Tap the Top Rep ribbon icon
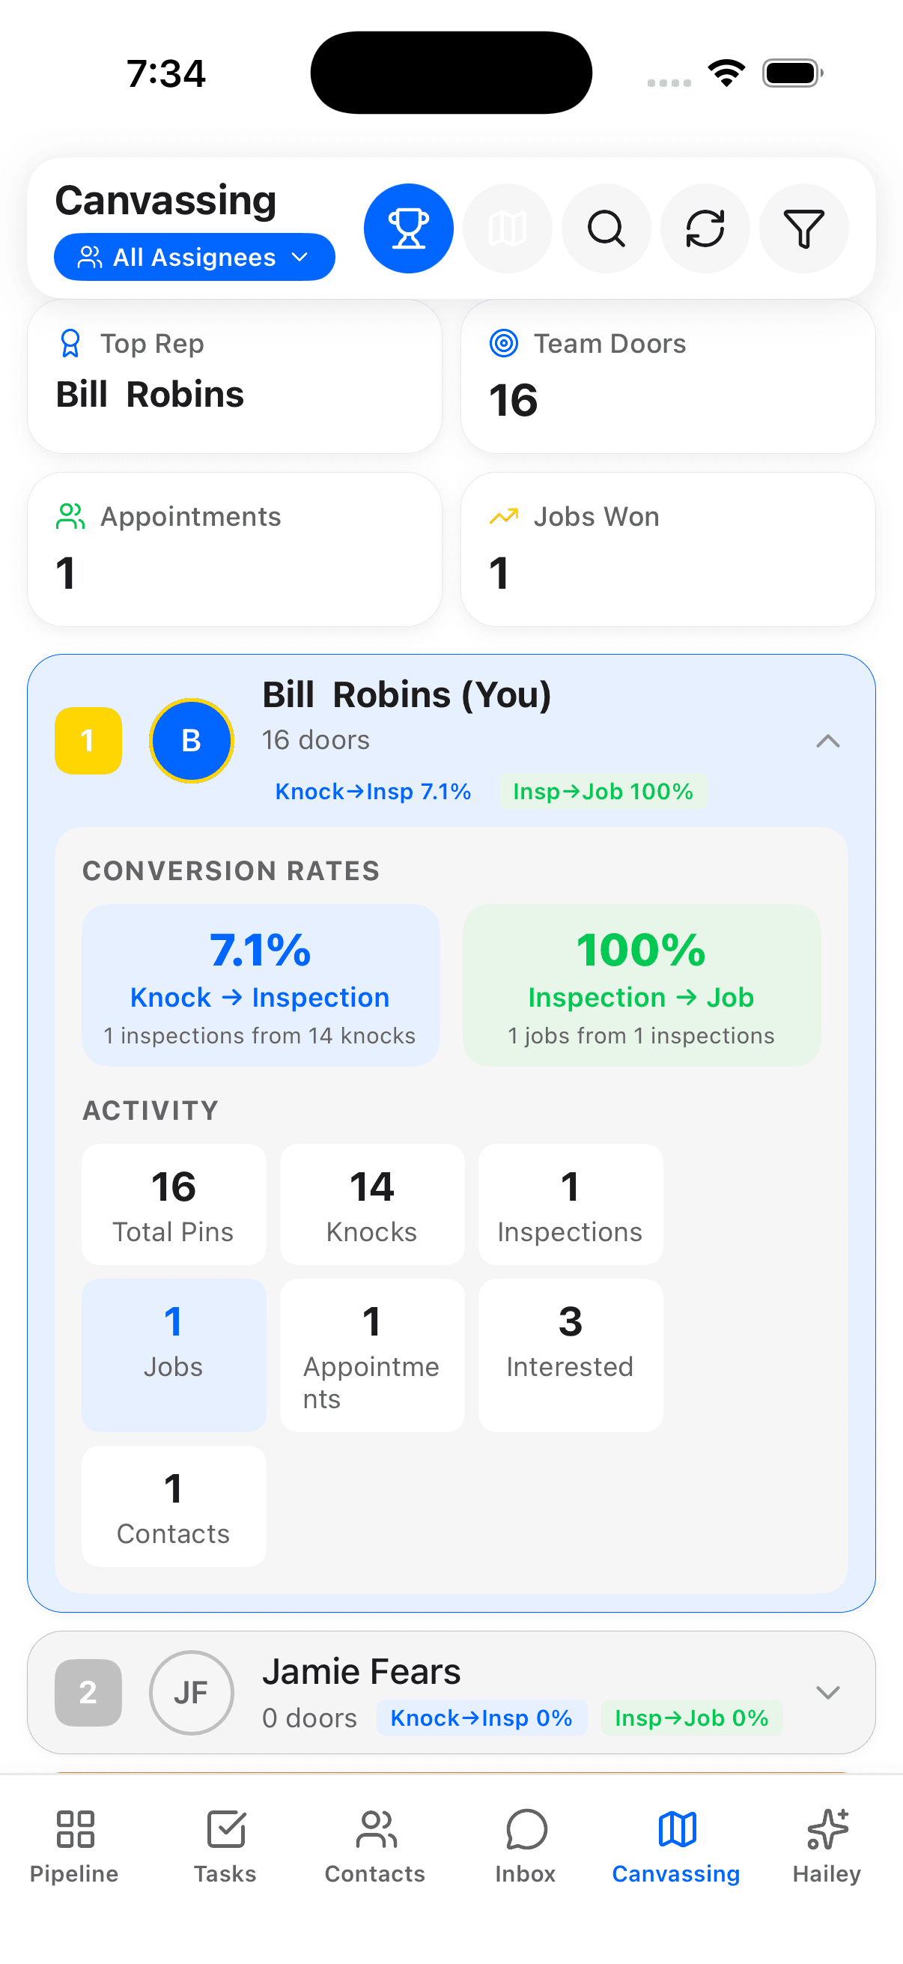Image resolution: width=903 pixels, height=1964 pixels. [x=70, y=343]
